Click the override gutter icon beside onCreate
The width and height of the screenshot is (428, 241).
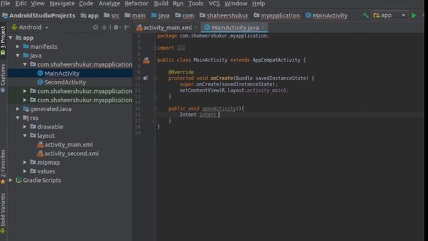click(x=146, y=78)
